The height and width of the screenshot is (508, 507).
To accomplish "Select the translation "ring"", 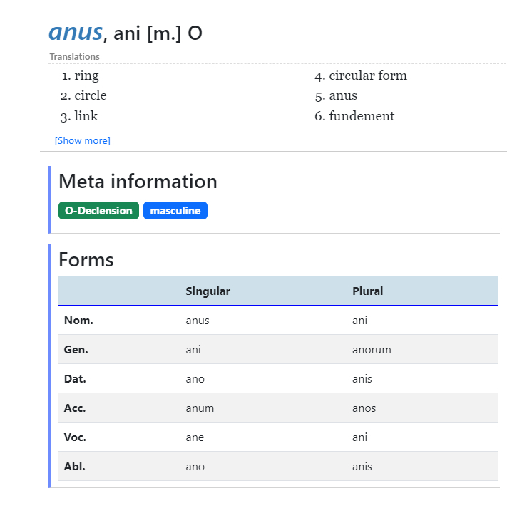I will [x=86, y=76].
